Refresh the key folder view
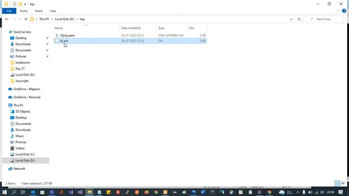Screen dimensions: 349x196 tap(299, 19)
